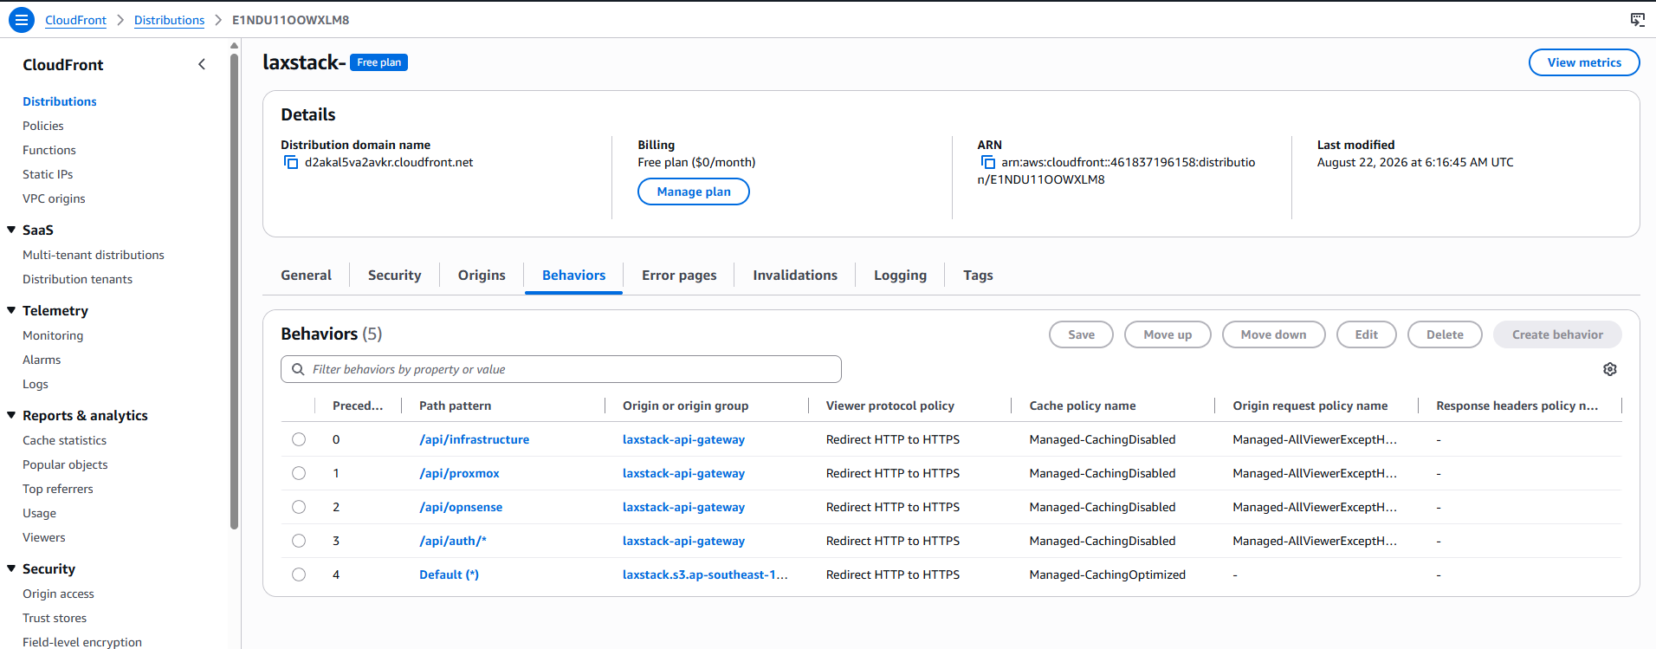Open Popular objects report
Viewport: 1656px width, 649px height.
pyautogui.click(x=65, y=464)
